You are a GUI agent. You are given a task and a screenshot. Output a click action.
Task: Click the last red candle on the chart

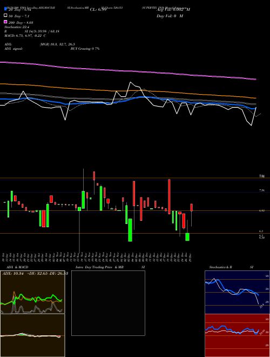click(192, 207)
